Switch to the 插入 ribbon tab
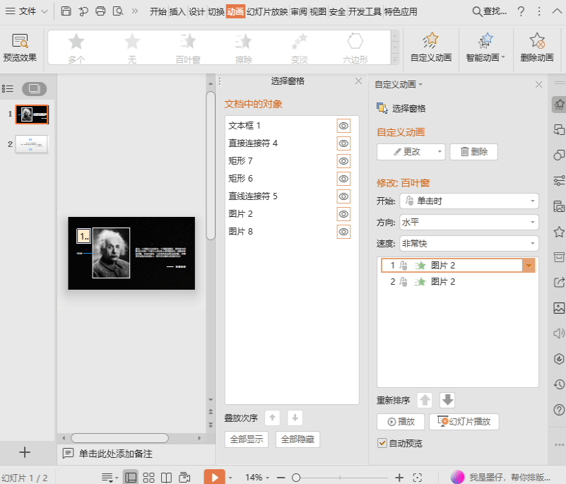566x484 pixels. [x=177, y=12]
